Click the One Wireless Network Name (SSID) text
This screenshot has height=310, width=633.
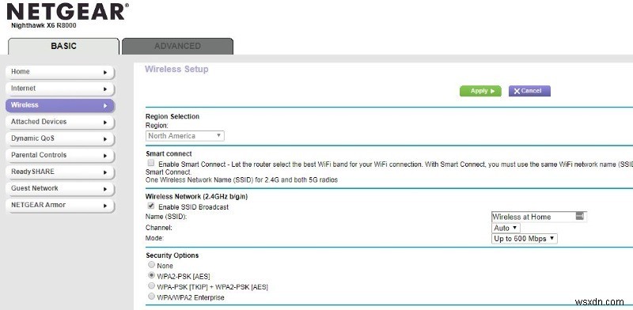(241, 180)
